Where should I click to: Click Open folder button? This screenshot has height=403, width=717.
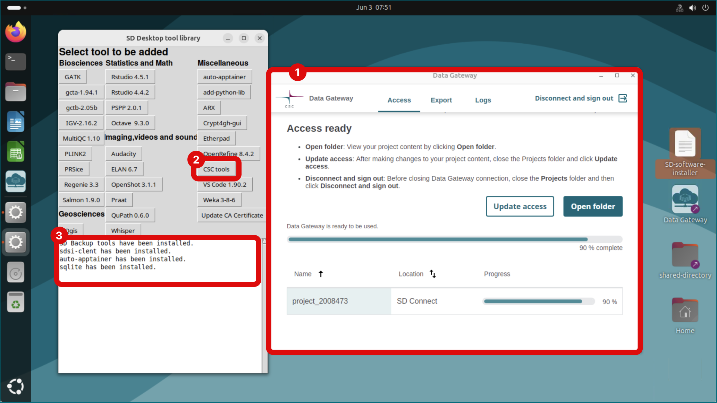(x=593, y=207)
